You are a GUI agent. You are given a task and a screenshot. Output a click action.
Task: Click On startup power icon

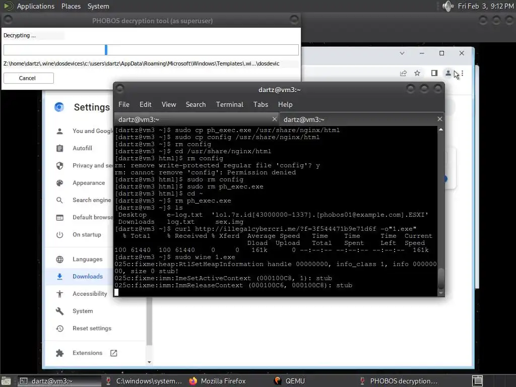(59, 235)
